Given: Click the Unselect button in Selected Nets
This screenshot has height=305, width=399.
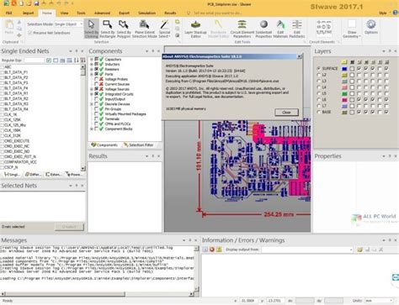Looking at the screenshot, I should 69,227.
